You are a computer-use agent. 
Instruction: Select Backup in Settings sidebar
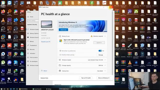[32, 41]
